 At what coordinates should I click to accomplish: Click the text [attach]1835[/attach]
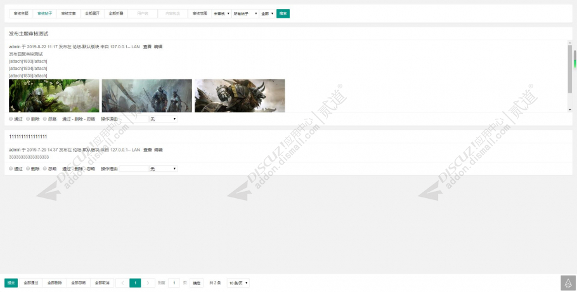[x=28, y=76]
